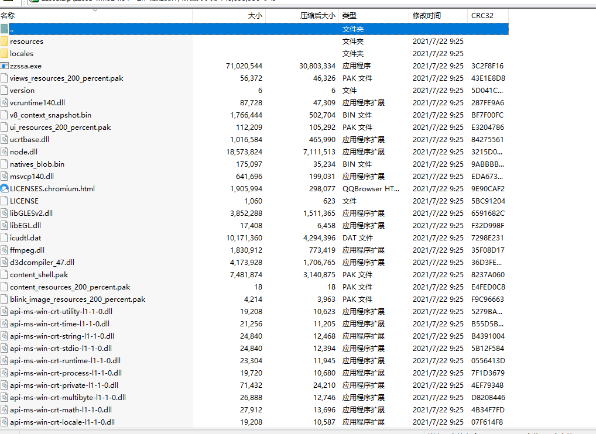Click the locales folder icon
This screenshot has height=434, width=596.
coord(5,54)
